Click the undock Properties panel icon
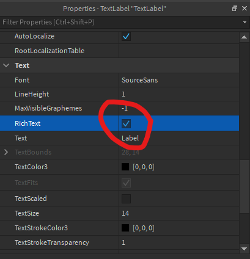The height and width of the screenshot is (259, 250). 235,9
